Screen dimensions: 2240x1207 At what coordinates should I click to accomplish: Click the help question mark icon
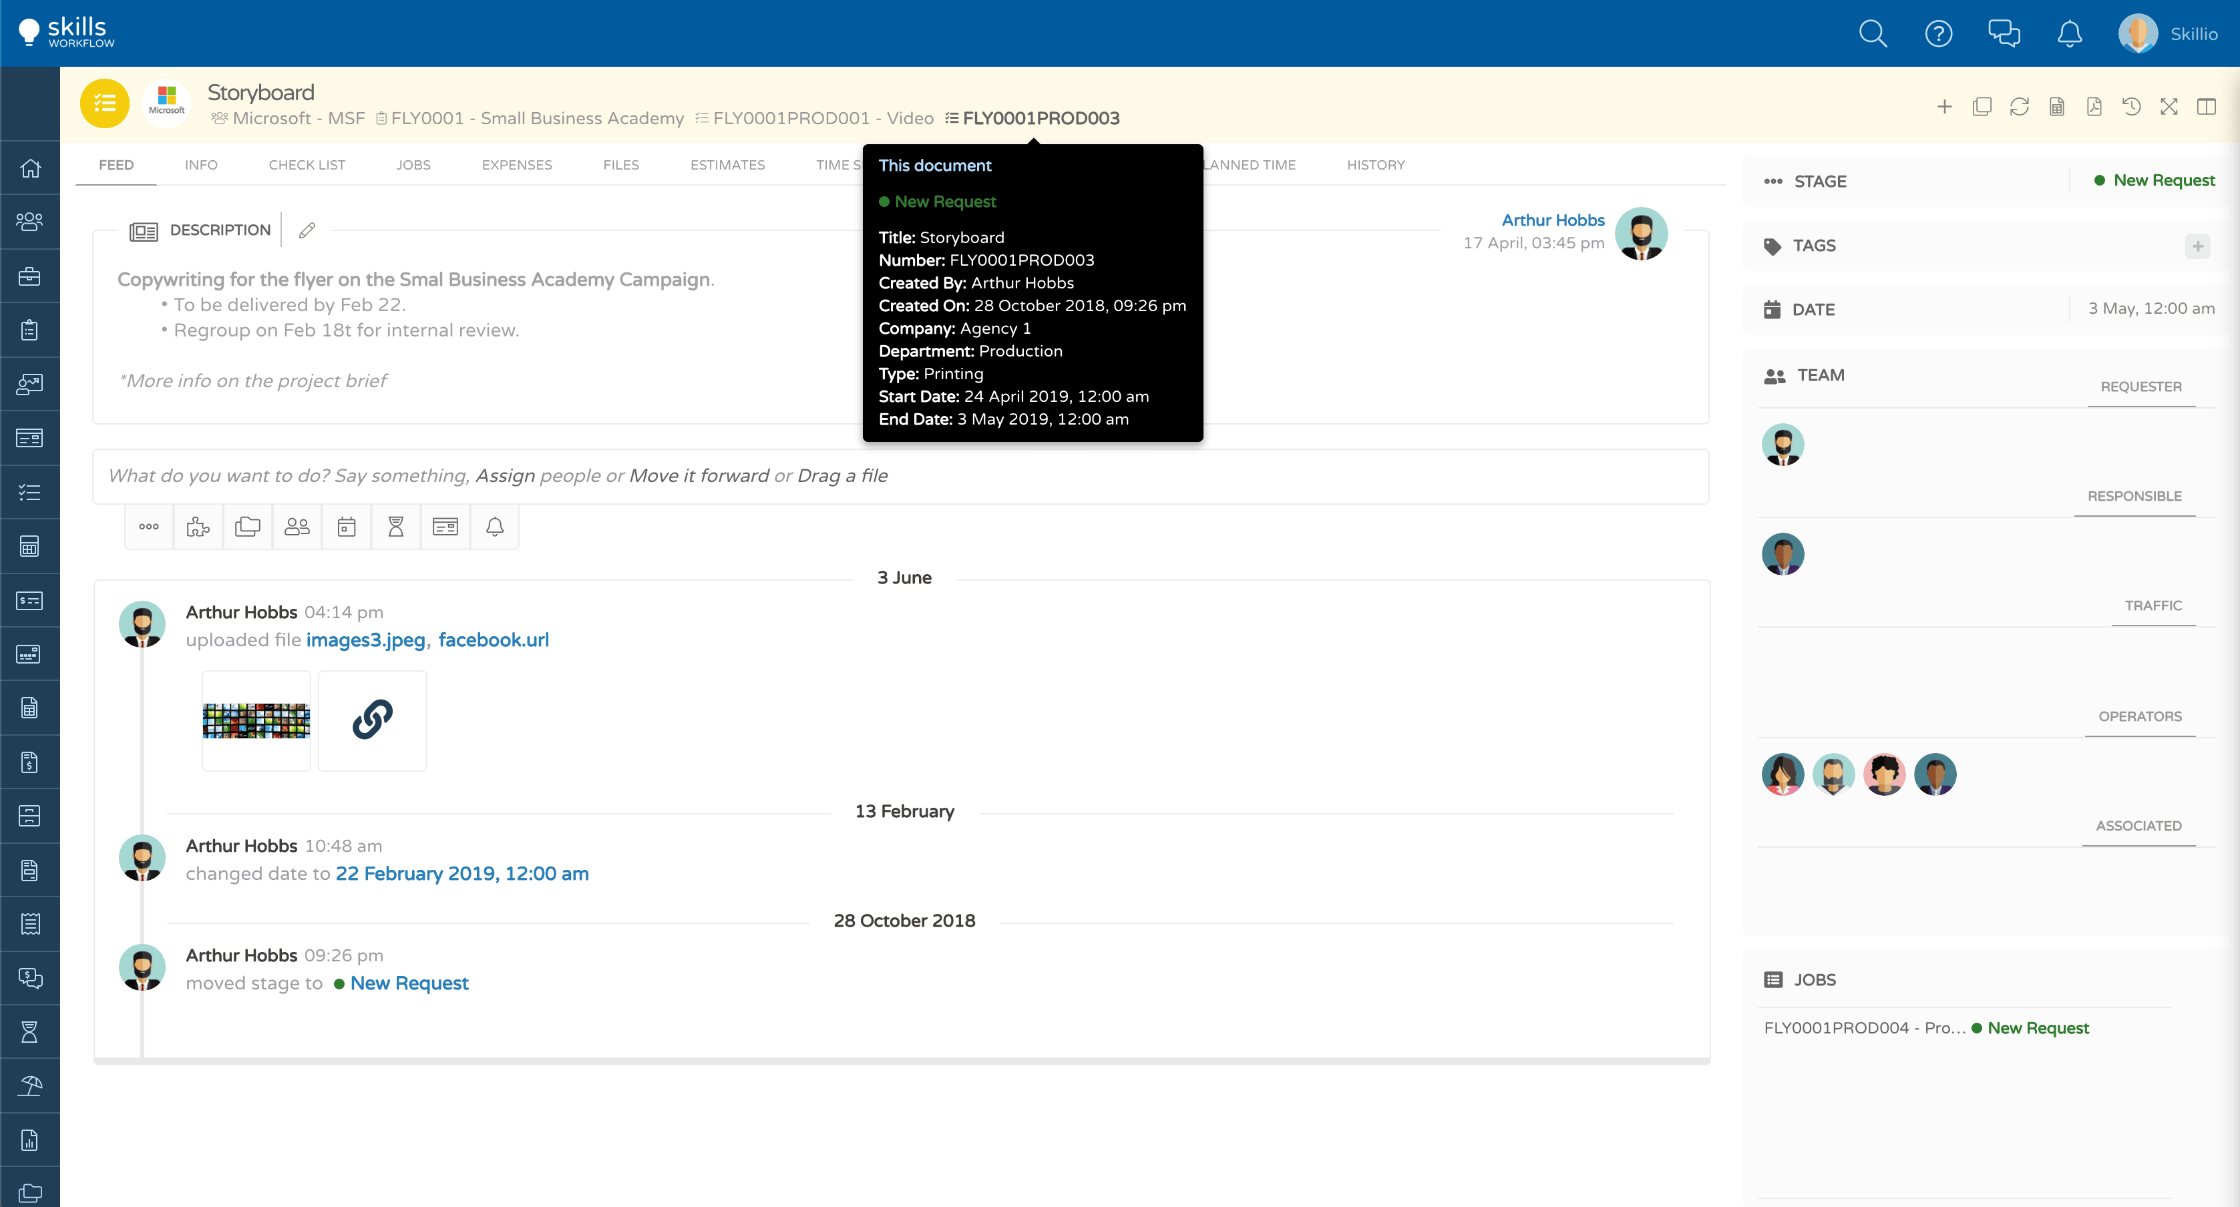(1938, 34)
